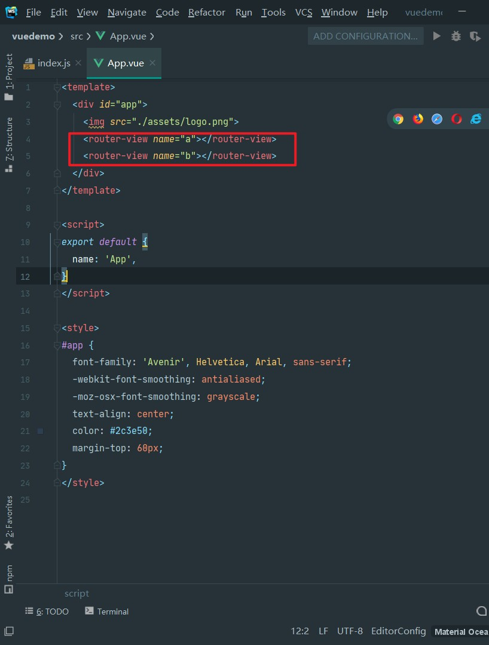Close the index.js tab
The width and height of the screenshot is (489, 645).
click(78, 63)
